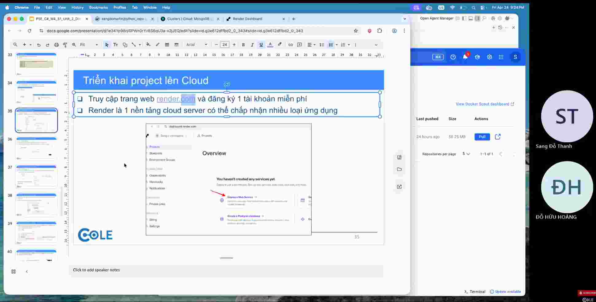
Task: Open the Search the menus magnifier in Slides toolbar
Action: pos(15,45)
